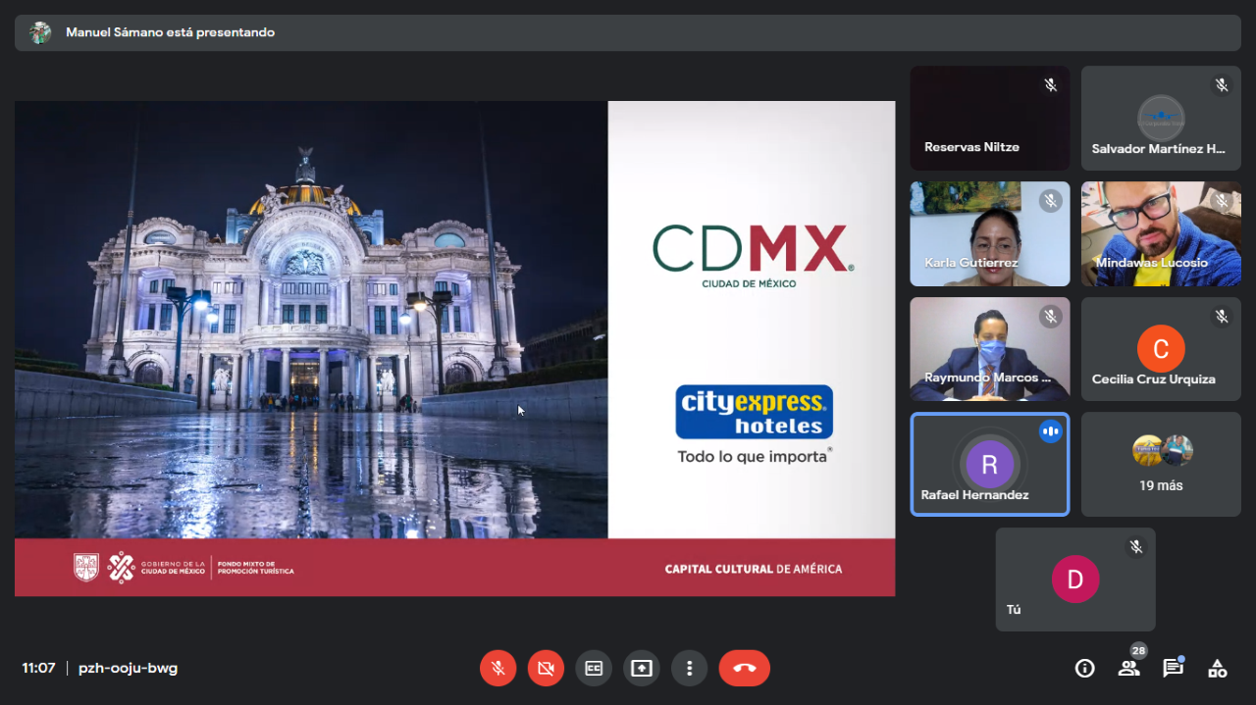Viewport: 1256px width, 705px height.
Task: Open more options three-dot menu
Action: [x=689, y=668]
